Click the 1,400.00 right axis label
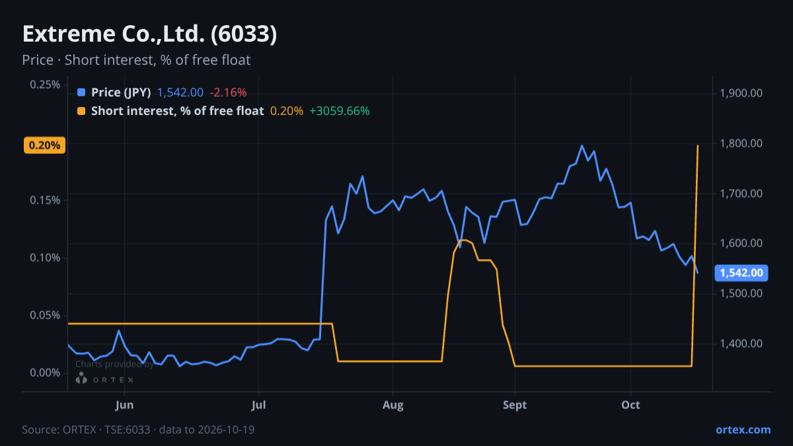The image size is (793, 446). point(741,344)
